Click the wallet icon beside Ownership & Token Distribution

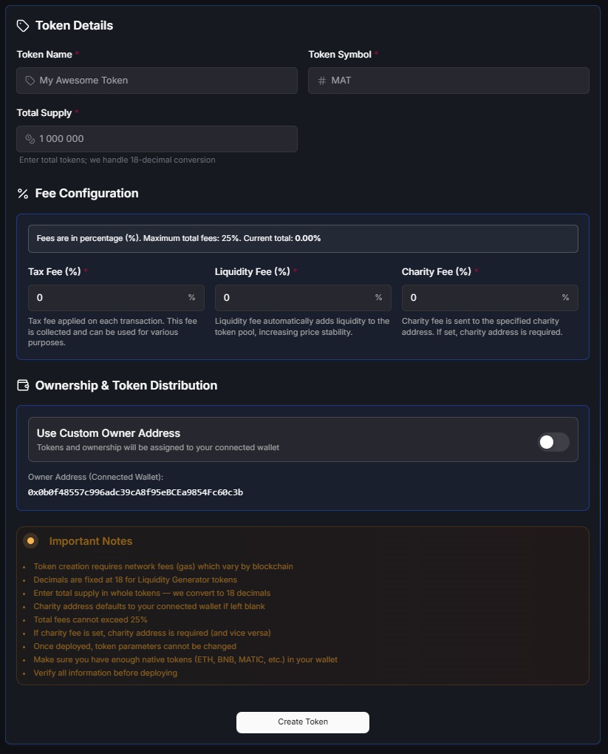point(22,385)
